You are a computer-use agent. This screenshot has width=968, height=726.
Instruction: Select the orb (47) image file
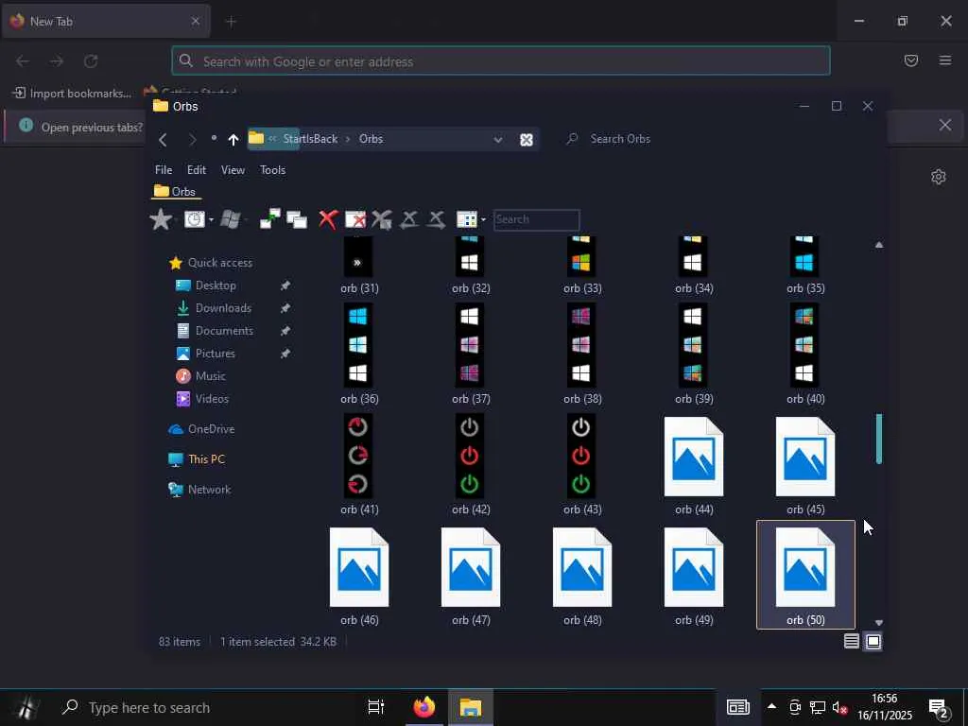(x=471, y=576)
